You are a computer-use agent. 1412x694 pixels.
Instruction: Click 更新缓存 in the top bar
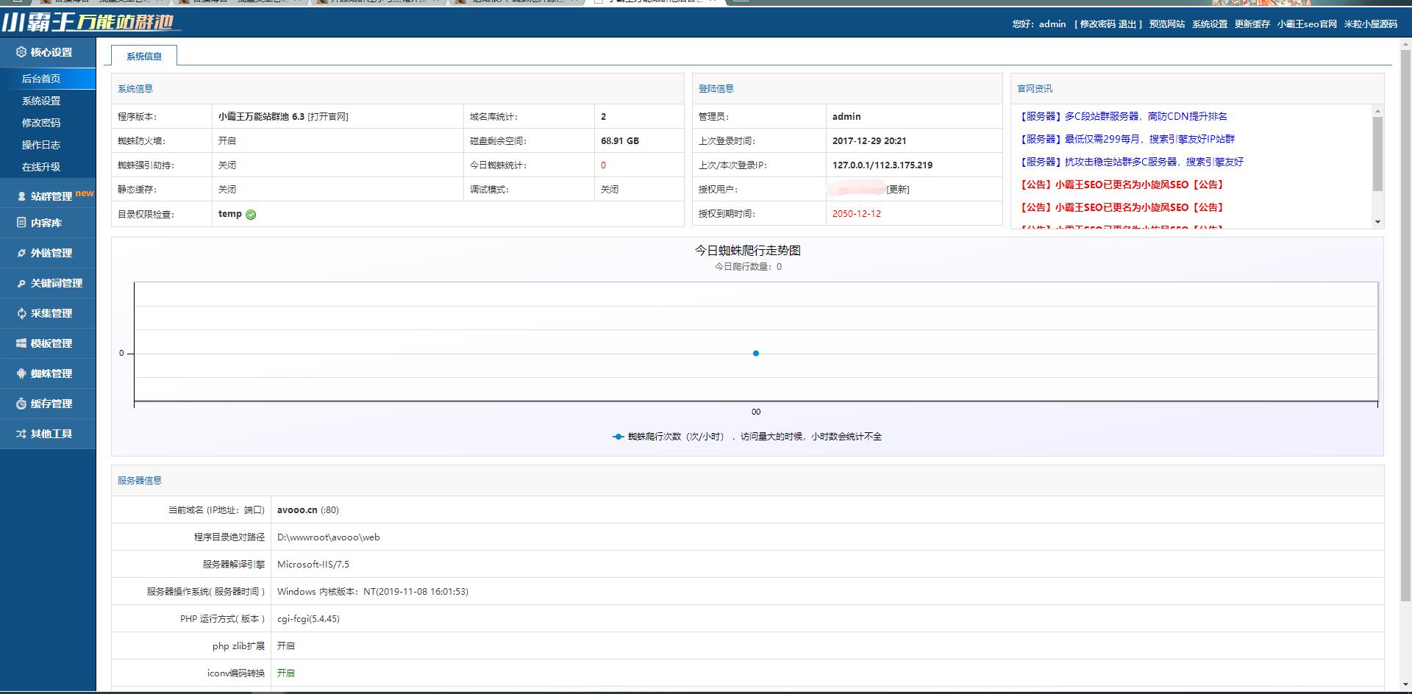(1252, 24)
